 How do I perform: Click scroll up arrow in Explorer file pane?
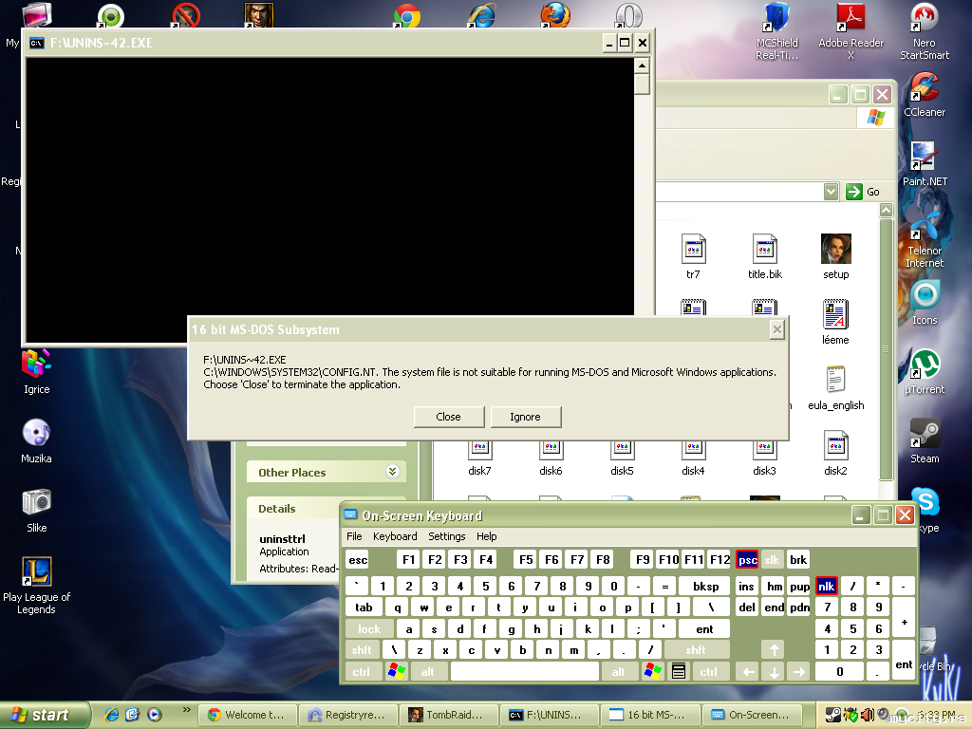click(x=887, y=210)
